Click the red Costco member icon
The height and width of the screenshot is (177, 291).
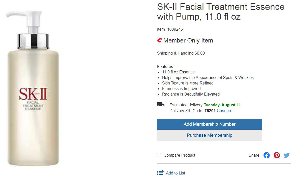coord(159,40)
